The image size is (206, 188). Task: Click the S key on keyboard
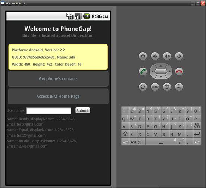pos(133,126)
